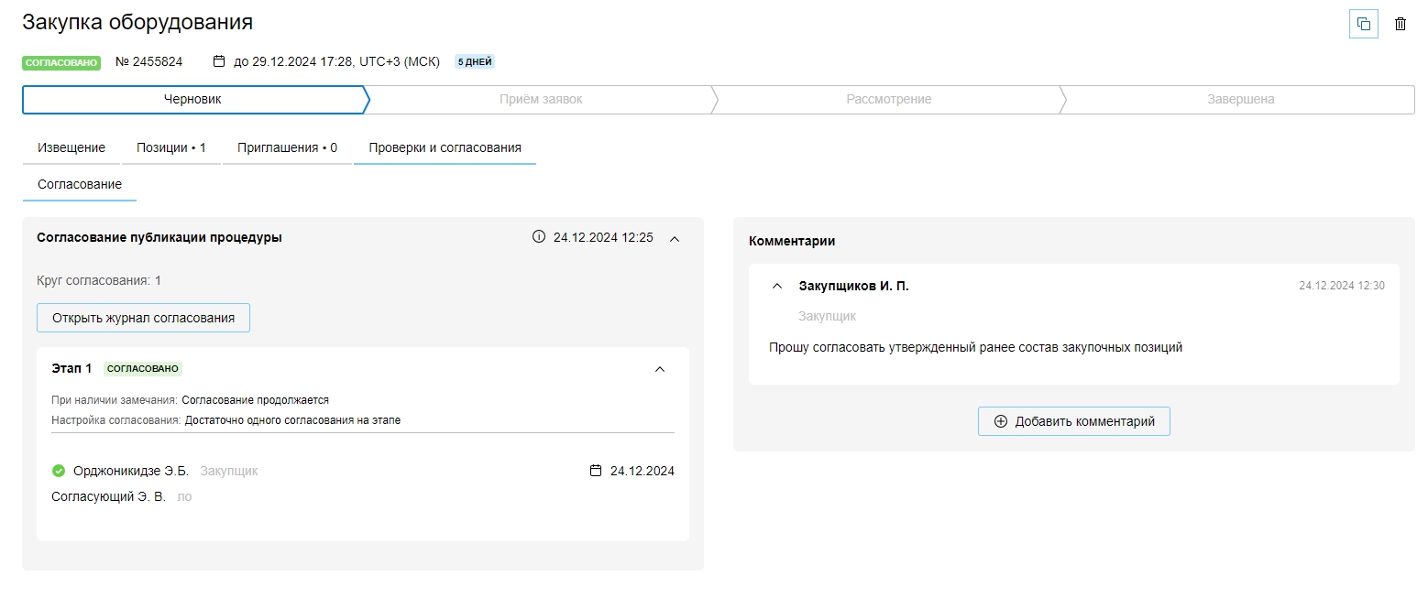Click the Приём заявок stage step
Screen dimensions: 1428x598
click(541, 99)
